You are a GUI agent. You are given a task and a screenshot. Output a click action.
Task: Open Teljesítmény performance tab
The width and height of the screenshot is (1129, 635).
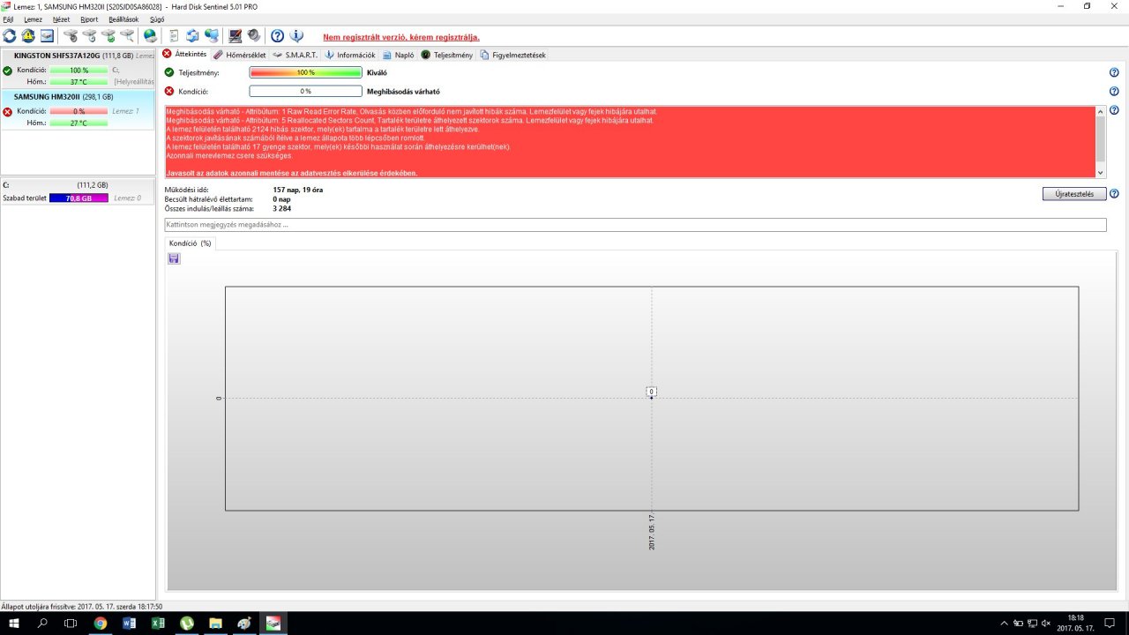point(447,55)
